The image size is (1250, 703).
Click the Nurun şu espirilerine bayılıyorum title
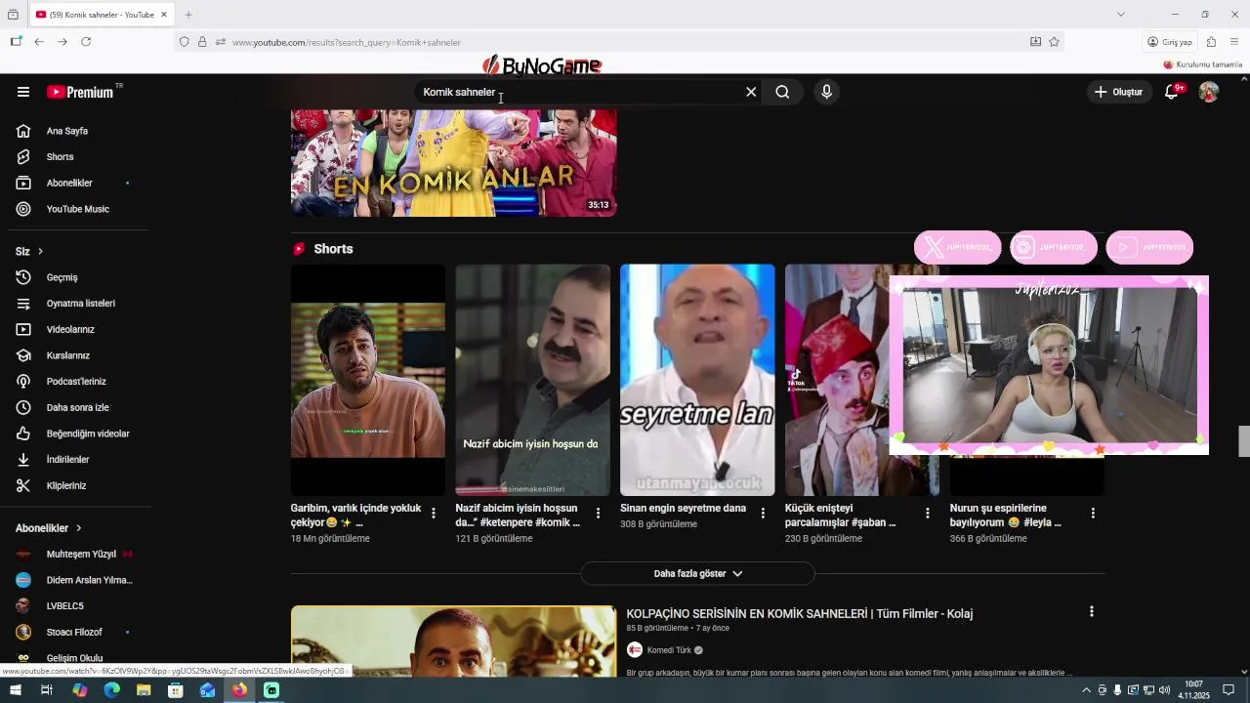coord(1006,516)
